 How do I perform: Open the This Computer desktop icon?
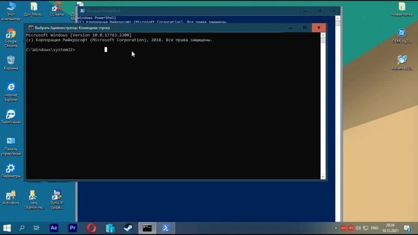(x=10, y=10)
